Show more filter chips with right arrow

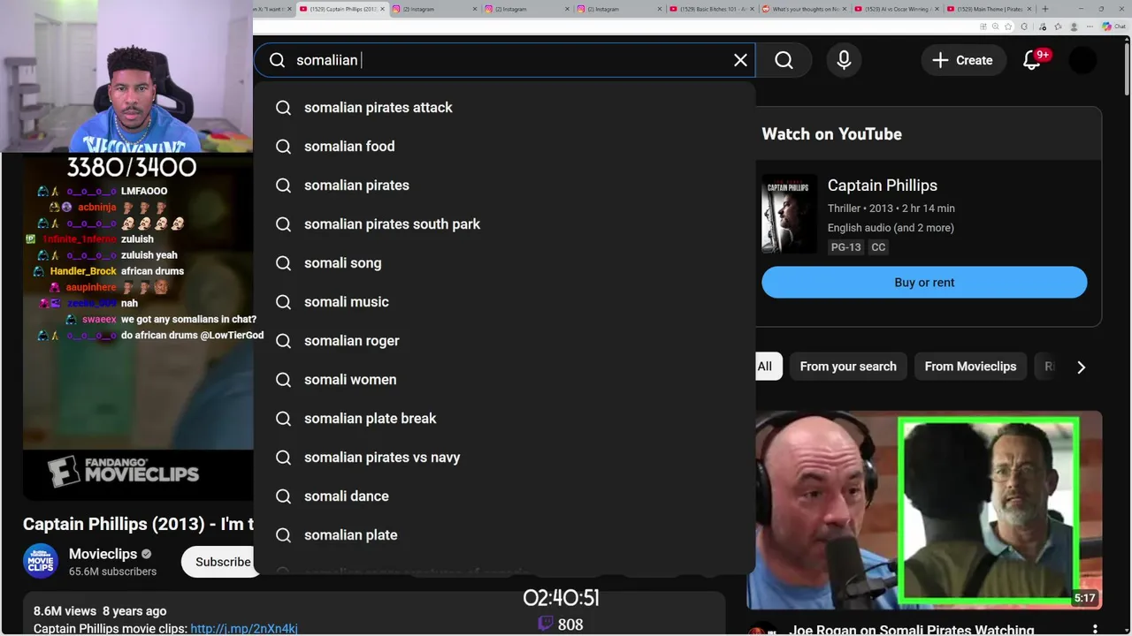(1081, 367)
